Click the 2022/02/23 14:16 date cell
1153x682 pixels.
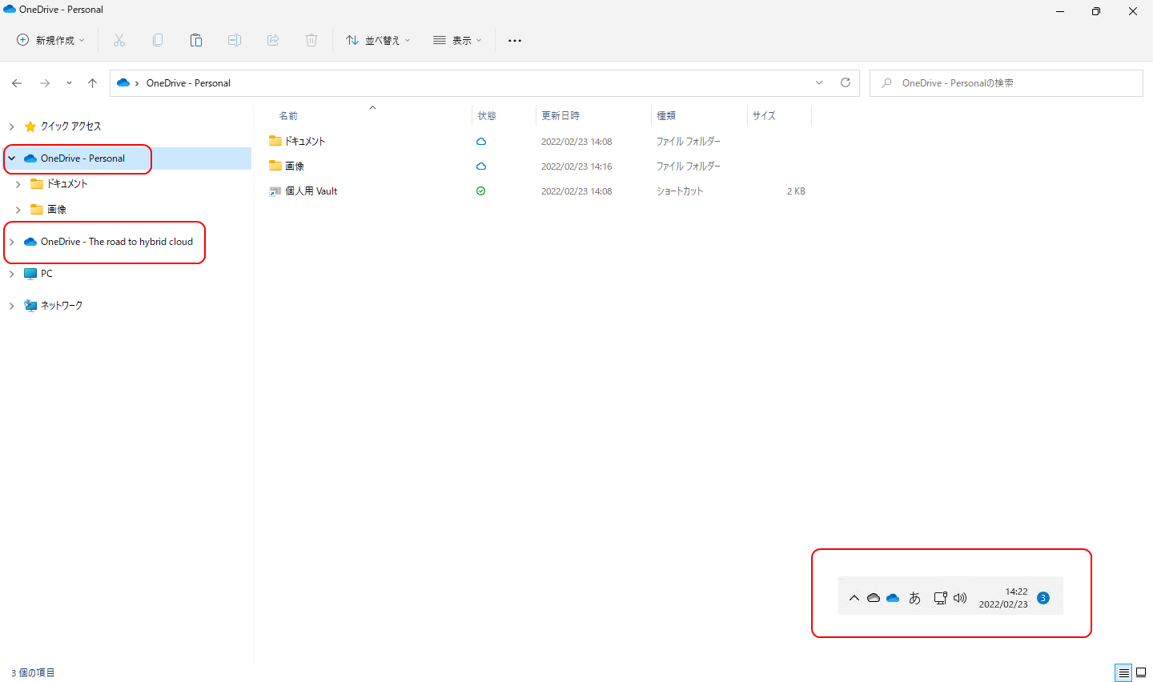576,166
